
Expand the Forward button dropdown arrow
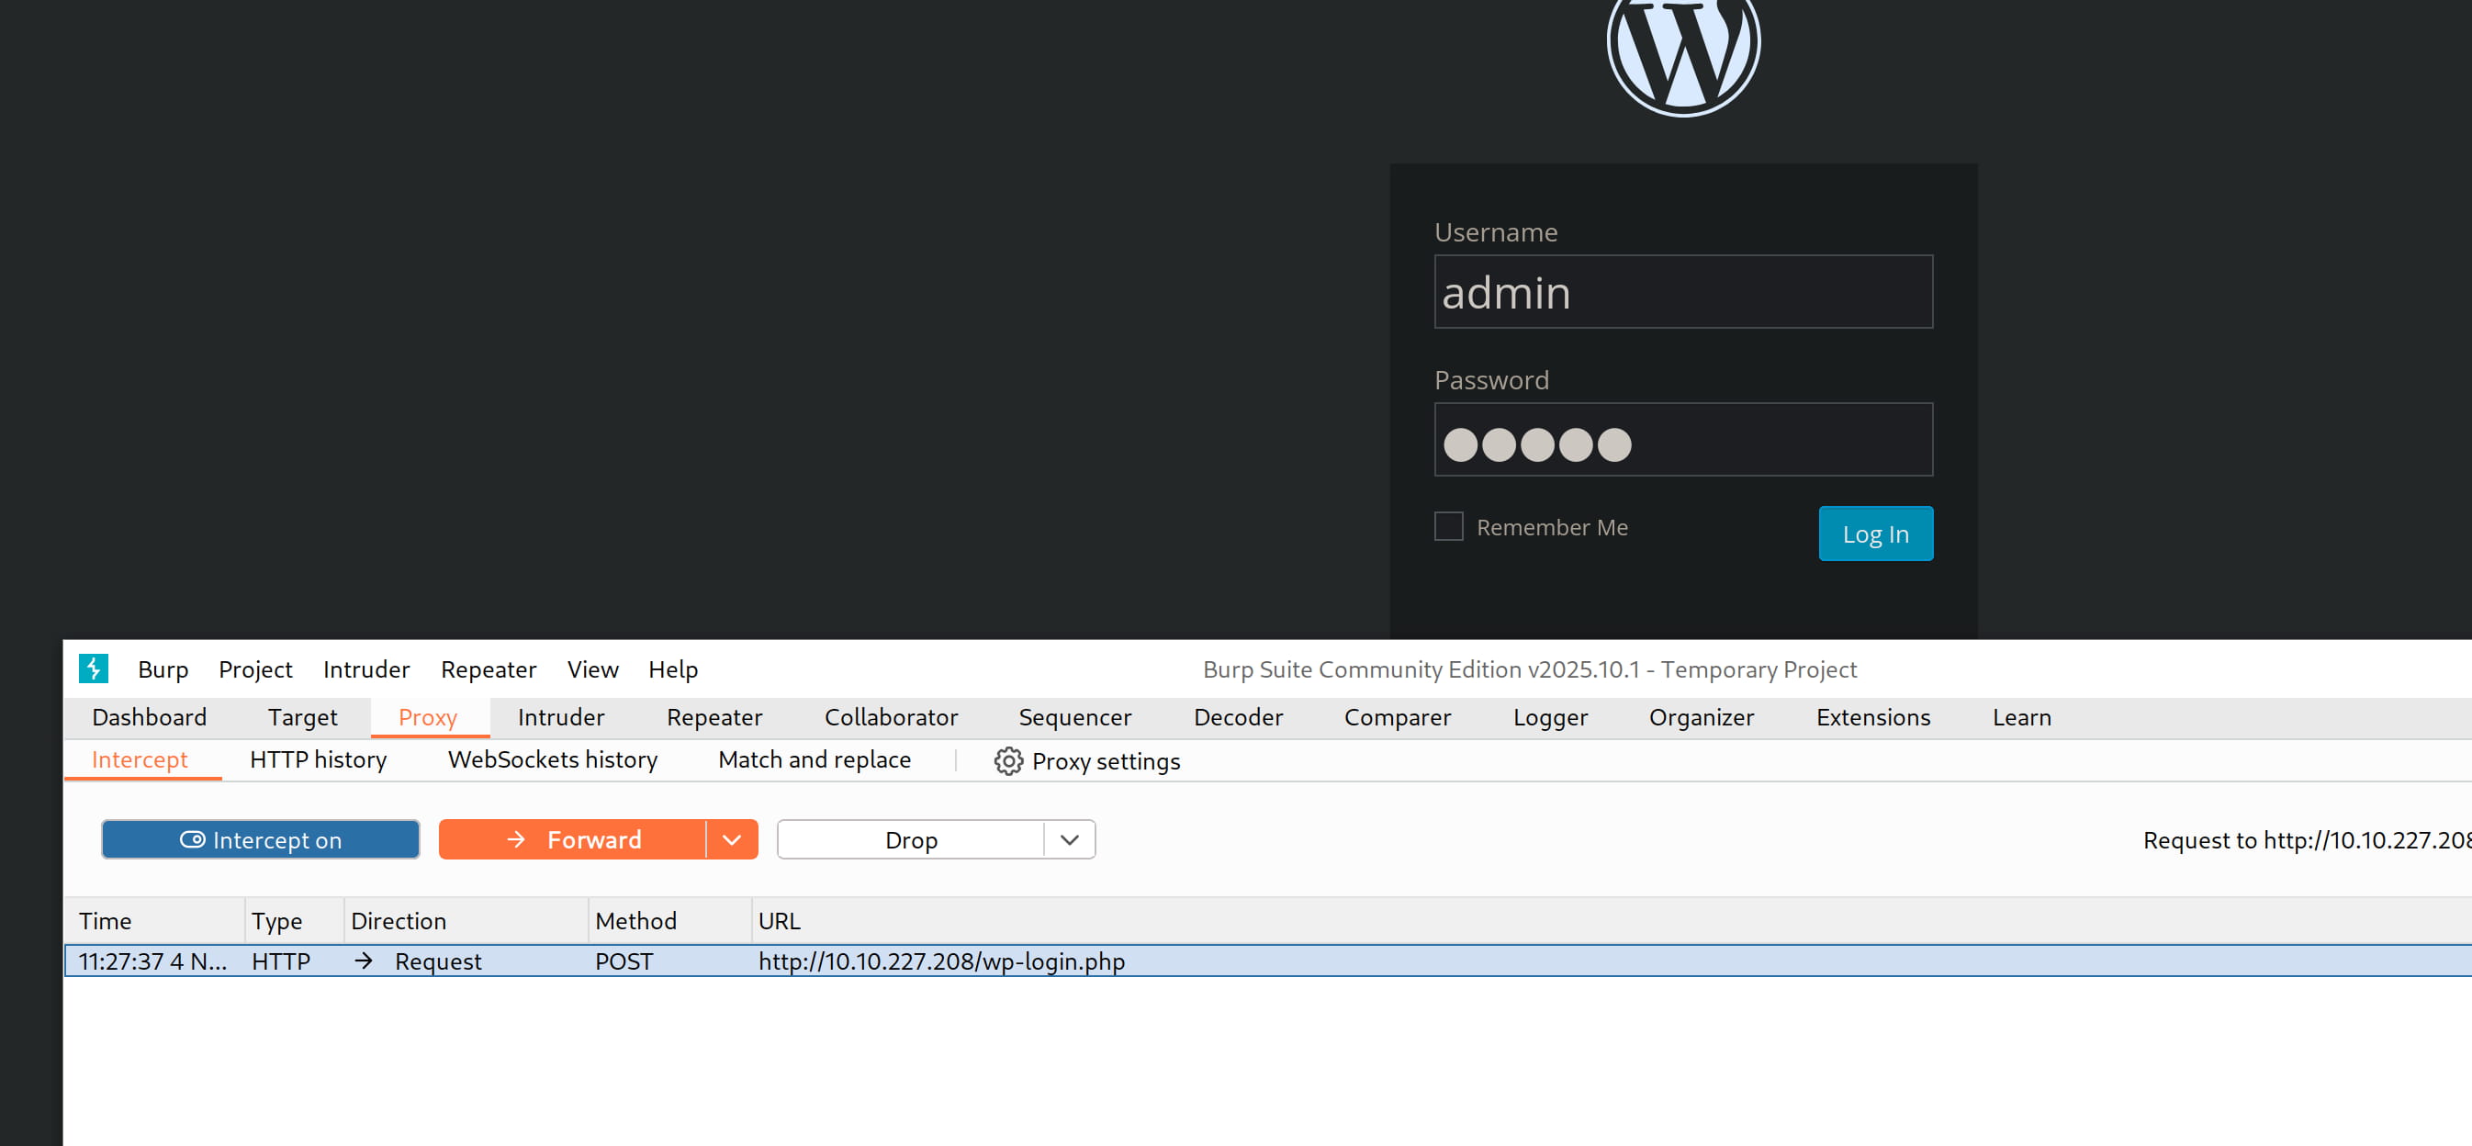(731, 840)
